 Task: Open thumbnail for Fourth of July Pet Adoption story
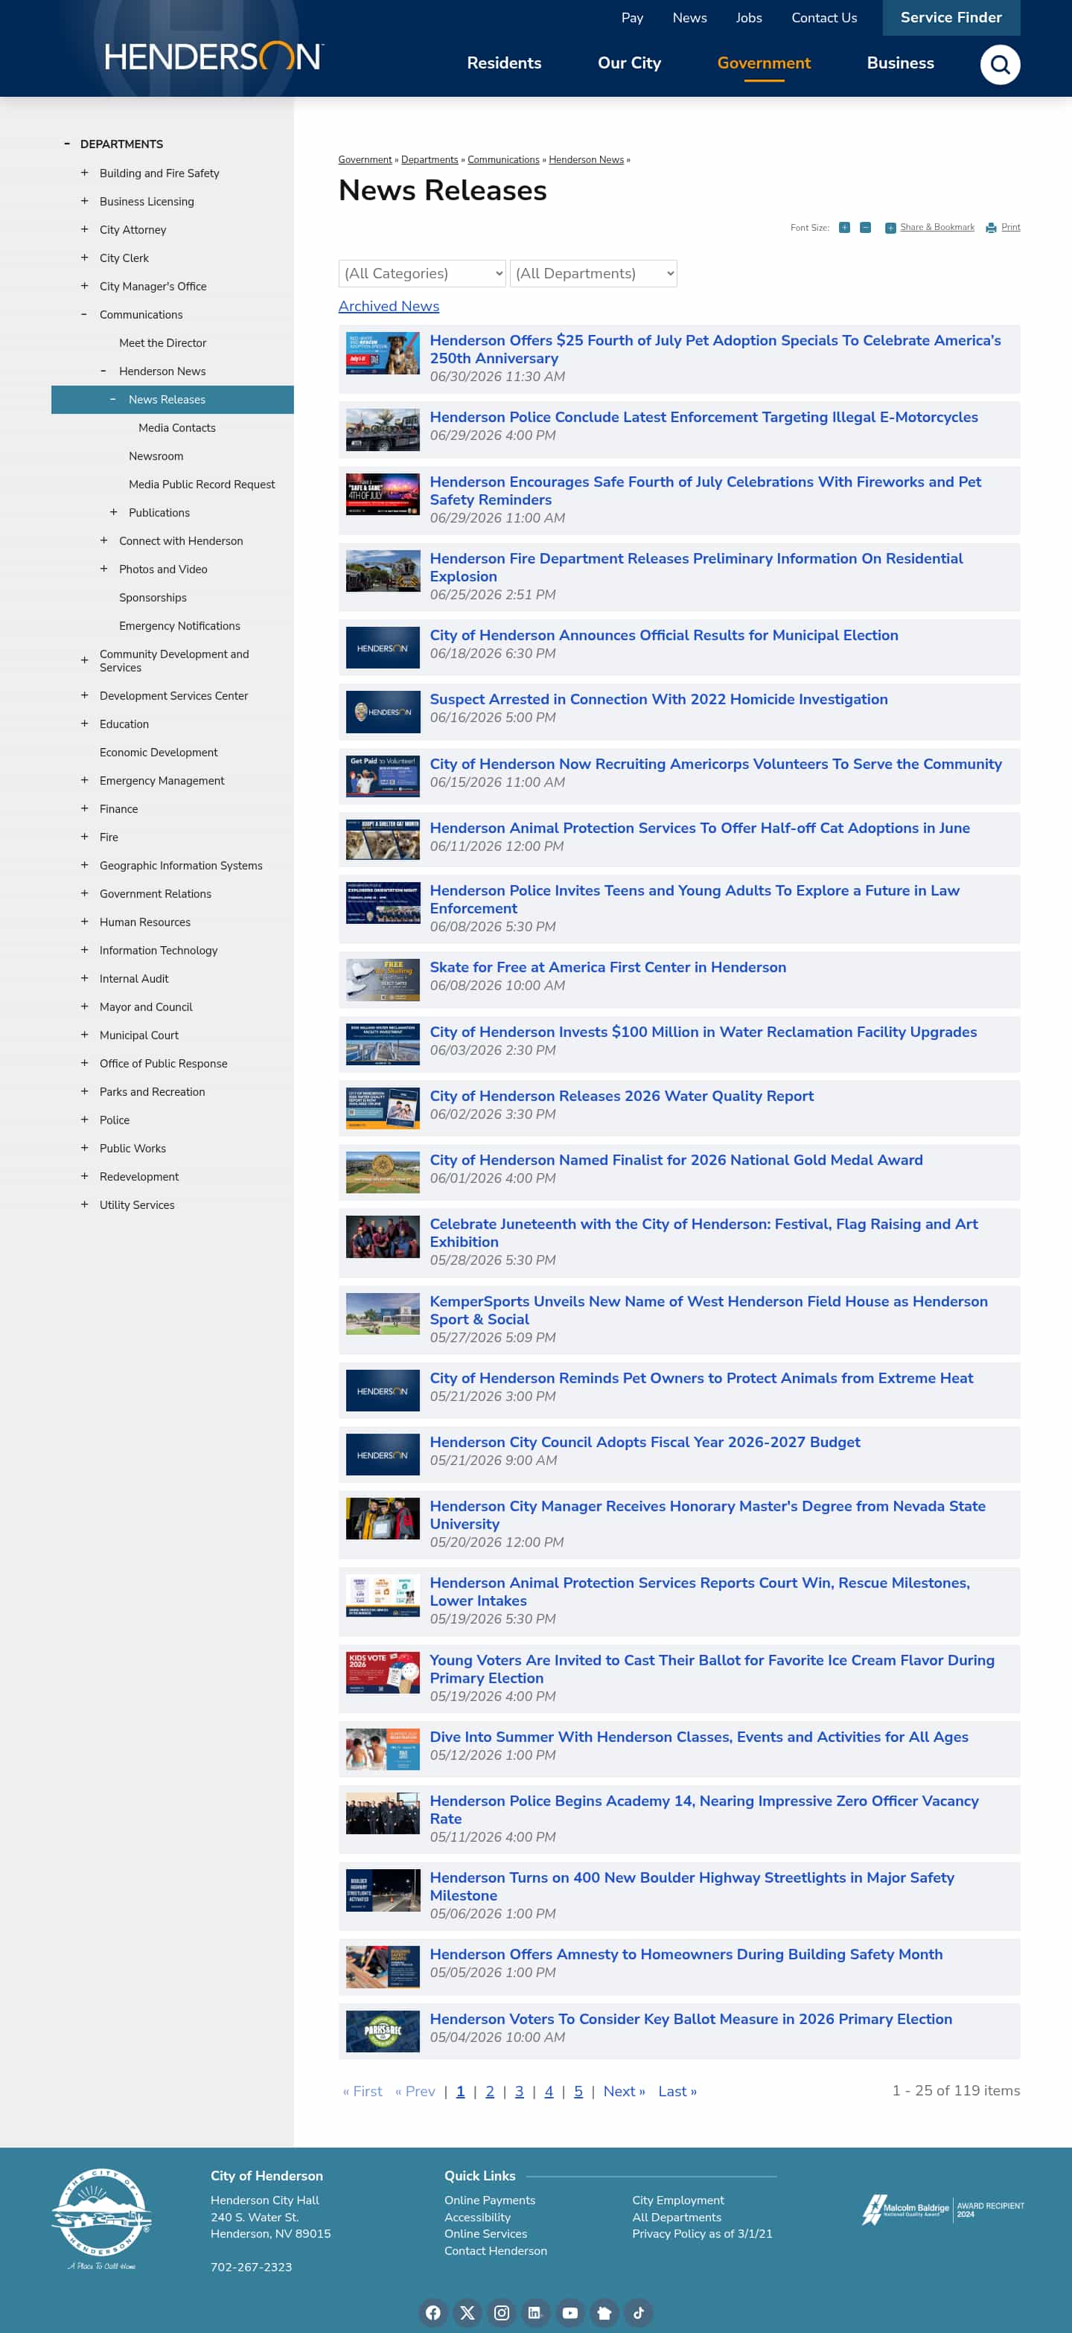(382, 353)
